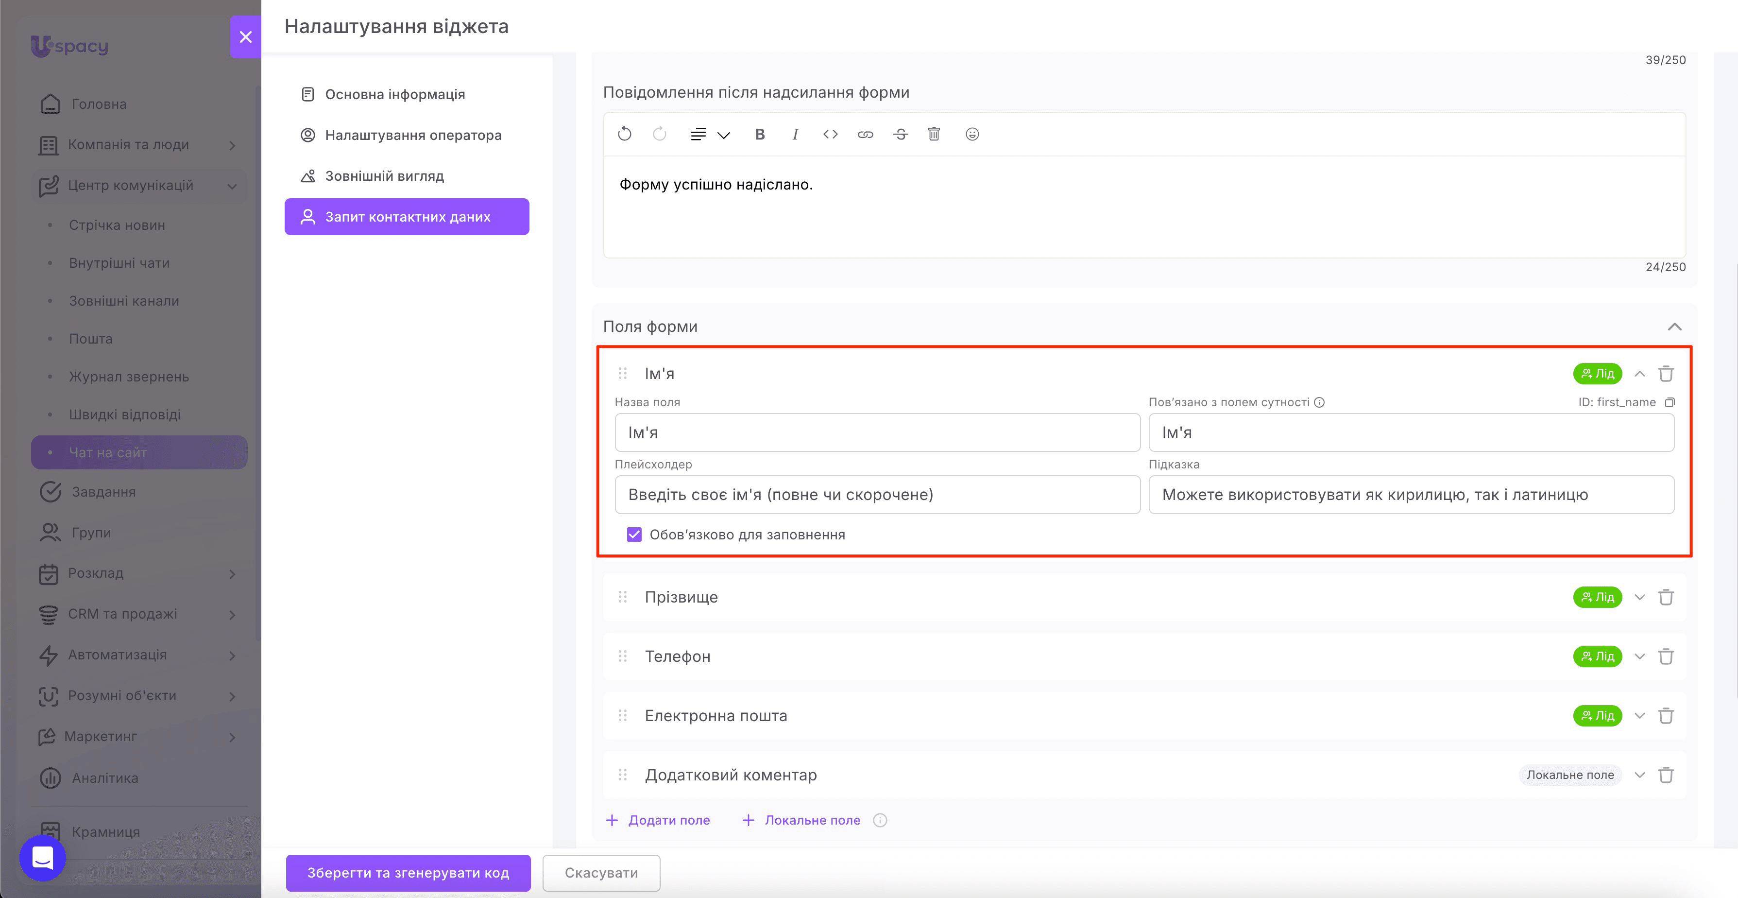Delete the Прізвище form field
The image size is (1738, 898).
(x=1666, y=597)
